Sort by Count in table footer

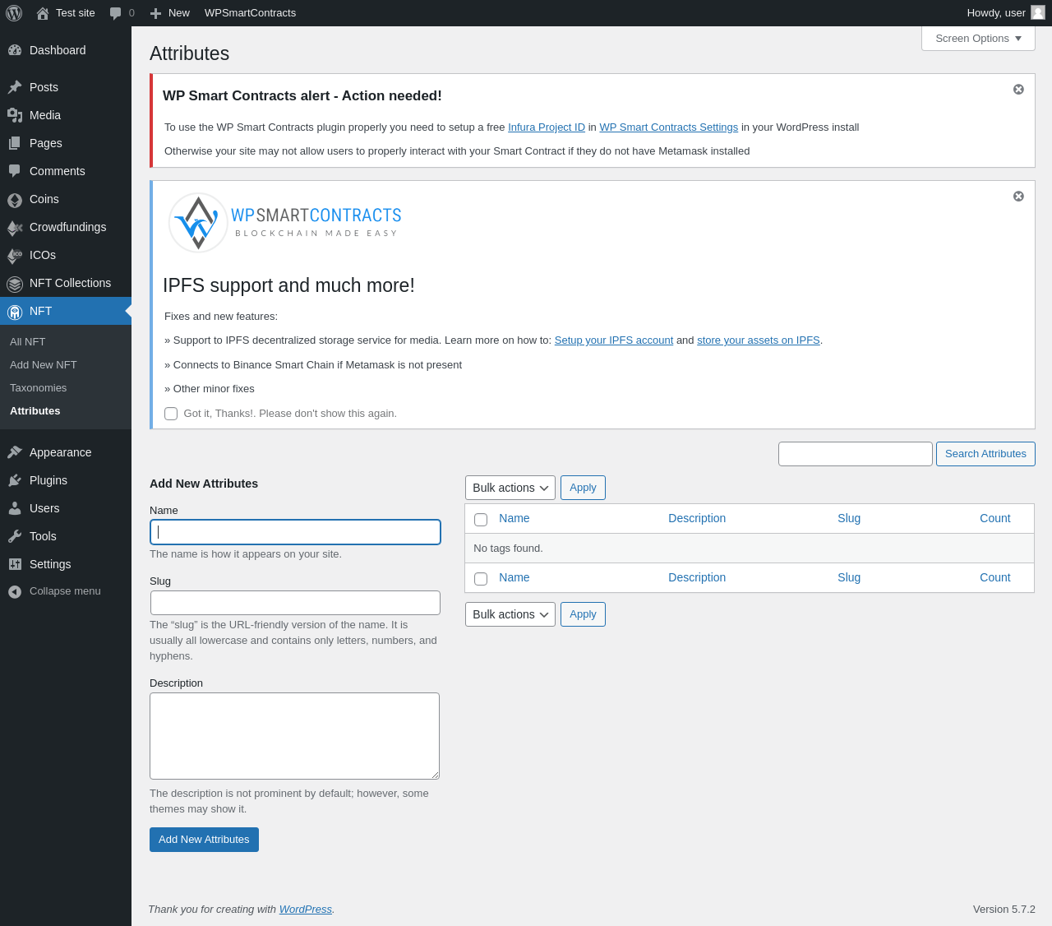tap(994, 577)
